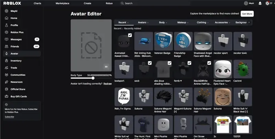The width and height of the screenshot is (275, 139).
Task: Uncheck the femb item
Action: [x=189, y=63]
